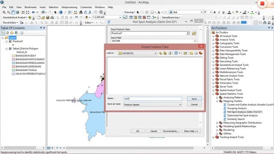Image resolution: width=274 pixels, height=154 pixels.
Task: Go up one level in Output dialog
Action: pos(161,53)
